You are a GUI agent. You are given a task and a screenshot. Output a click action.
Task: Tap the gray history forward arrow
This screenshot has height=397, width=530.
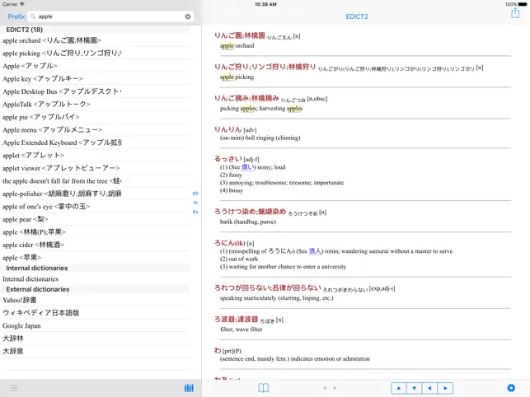point(335,388)
